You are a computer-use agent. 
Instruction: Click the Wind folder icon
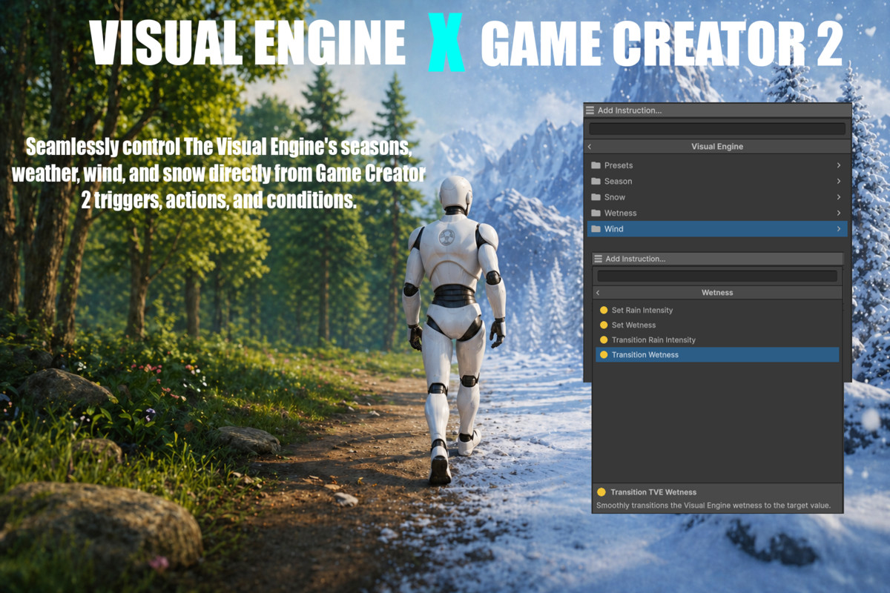(596, 229)
